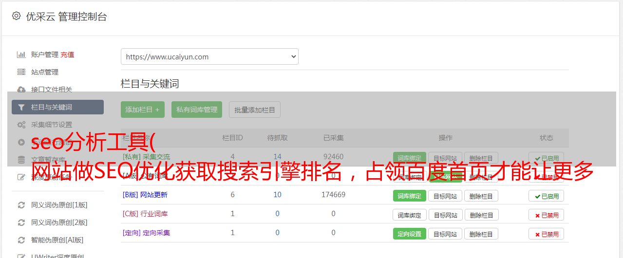Click the gears icon for 采集细节设置

(21, 125)
